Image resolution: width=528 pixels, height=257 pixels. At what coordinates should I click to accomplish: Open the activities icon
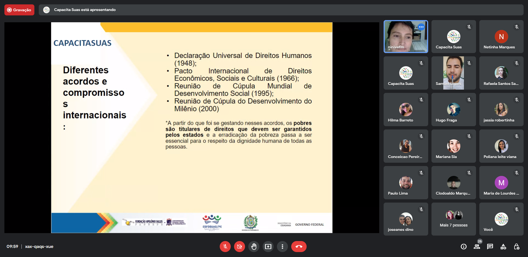(x=503, y=247)
